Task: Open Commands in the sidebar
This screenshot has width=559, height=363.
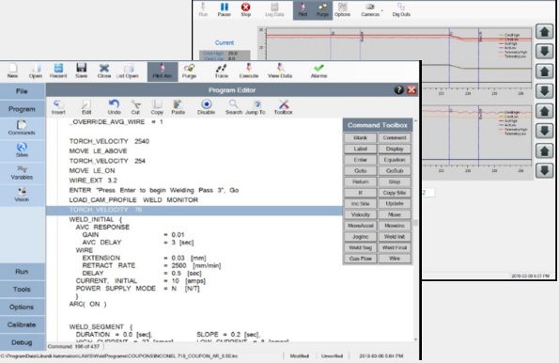Action: click(x=22, y=128)
